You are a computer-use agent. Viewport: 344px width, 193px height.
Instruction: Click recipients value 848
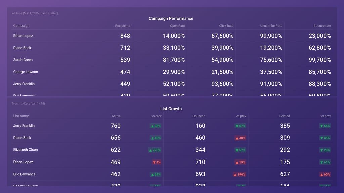pyautogui.click(x=125, y=36)
